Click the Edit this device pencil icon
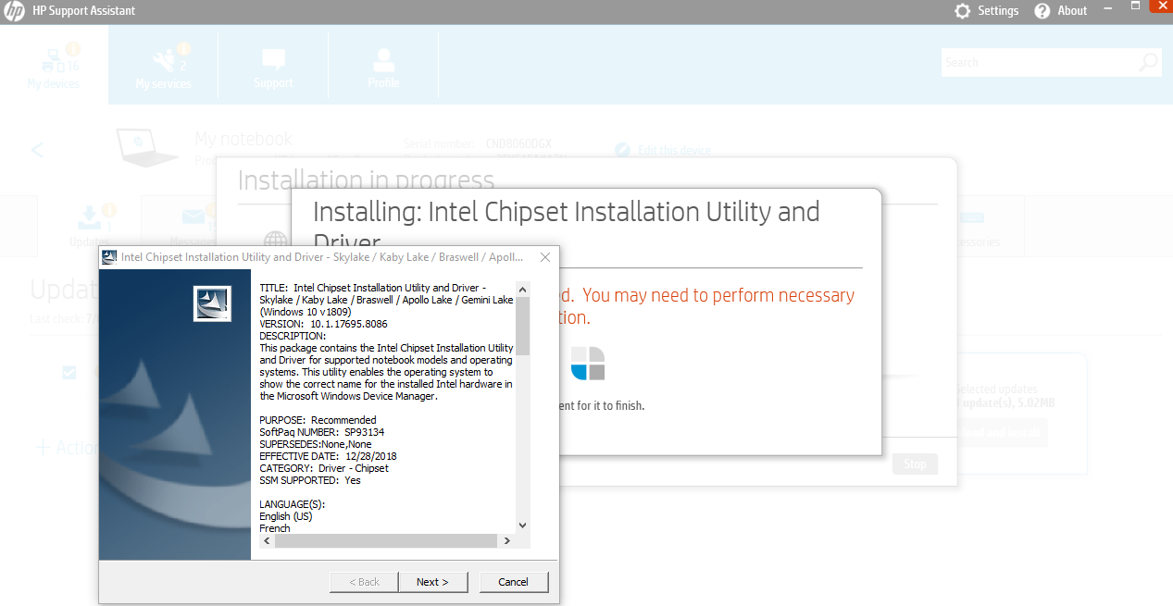This screenshot has height=606, width=1173. click(622, 149)
